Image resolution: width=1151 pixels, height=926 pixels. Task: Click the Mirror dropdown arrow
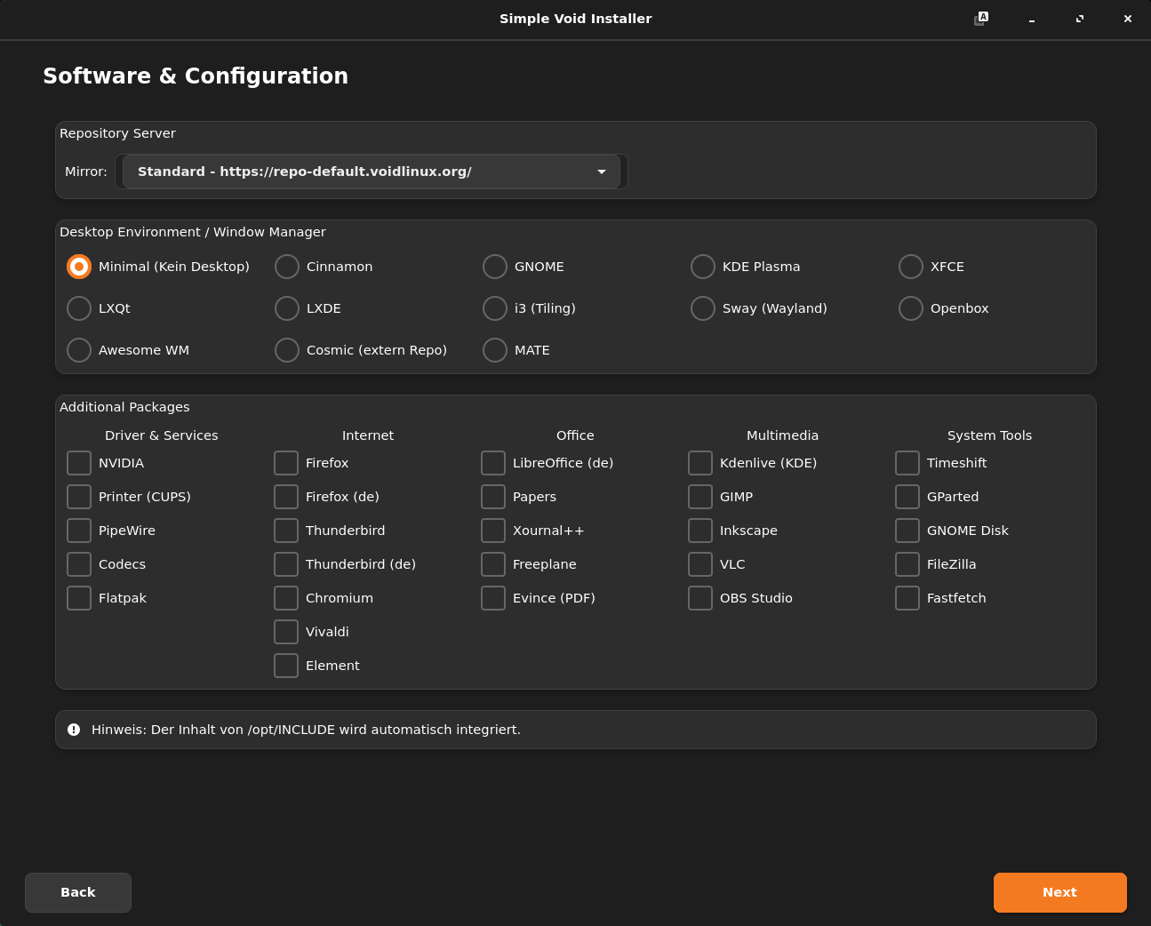click(602, 172)
